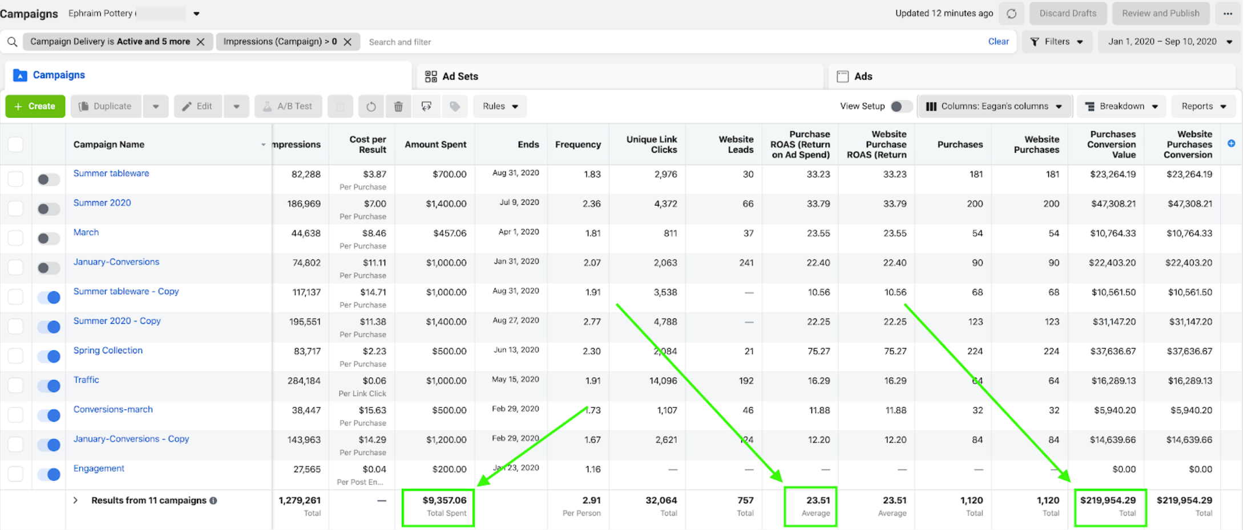Click the Sep 10 'Updated 12 minutes ago' text
Screen dimensions: 1244x530
point(944,14)
